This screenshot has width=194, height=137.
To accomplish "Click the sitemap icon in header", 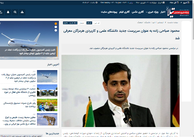I will [22, 12].
